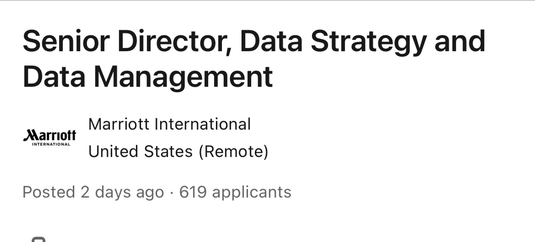Select the 'United States (Remote)' location text

[178, 152]
